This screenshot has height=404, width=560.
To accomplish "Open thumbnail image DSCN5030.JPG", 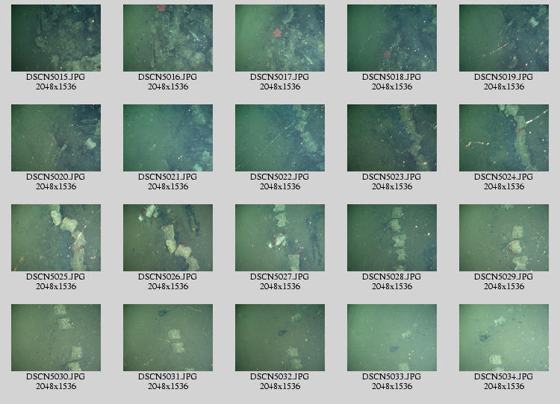I will tap(56, 338).
